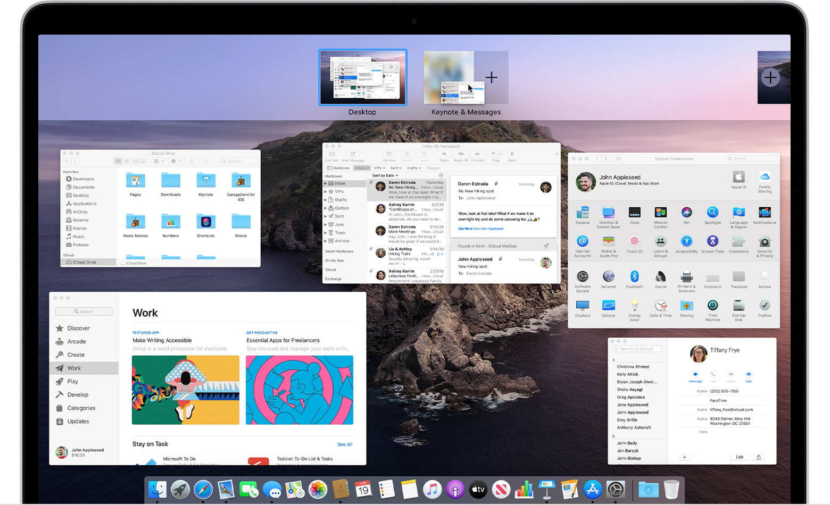This screenshot has width=830, height=505.
Task: Click the App Store search field
Action: pyautogui.click(x=84, y=312)
